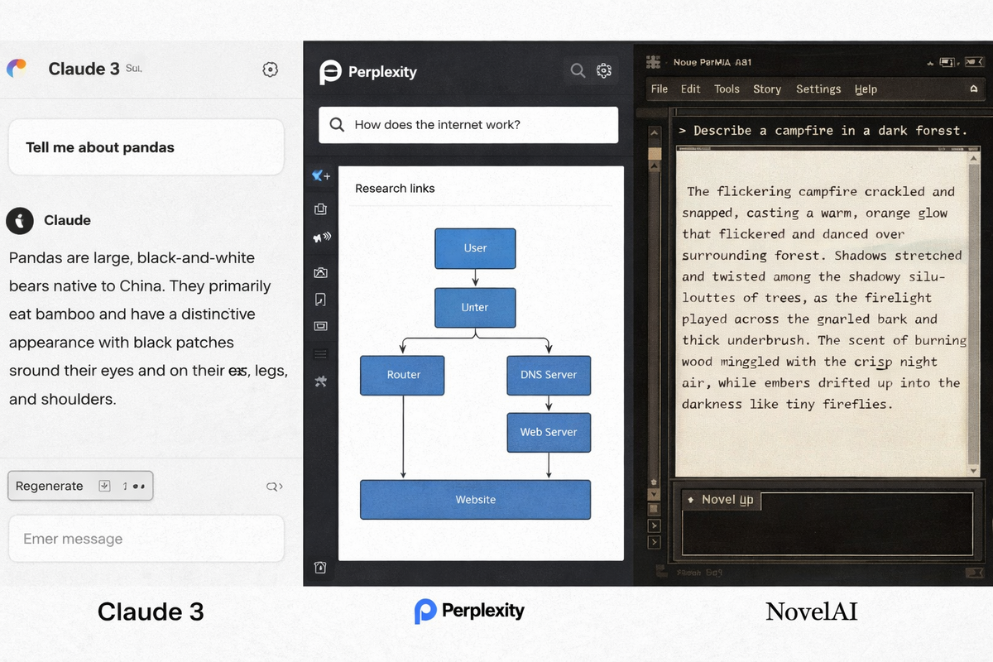Click the down-arrow of NovelAI left scrollbar
The image size is (993, 662).
[x=654, y=494]
